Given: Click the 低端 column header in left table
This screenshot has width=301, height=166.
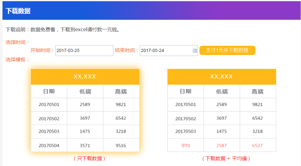Looking at the screenshot, I should [x=85, y=92].
